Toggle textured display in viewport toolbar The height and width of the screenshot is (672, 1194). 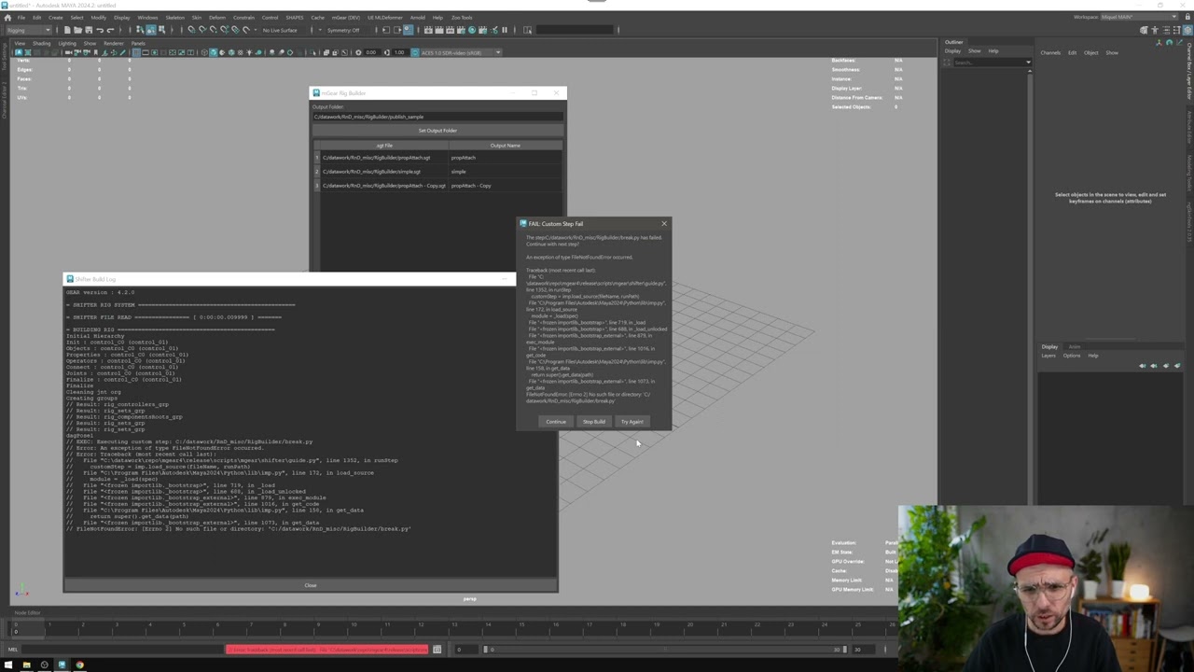[240, 52]
